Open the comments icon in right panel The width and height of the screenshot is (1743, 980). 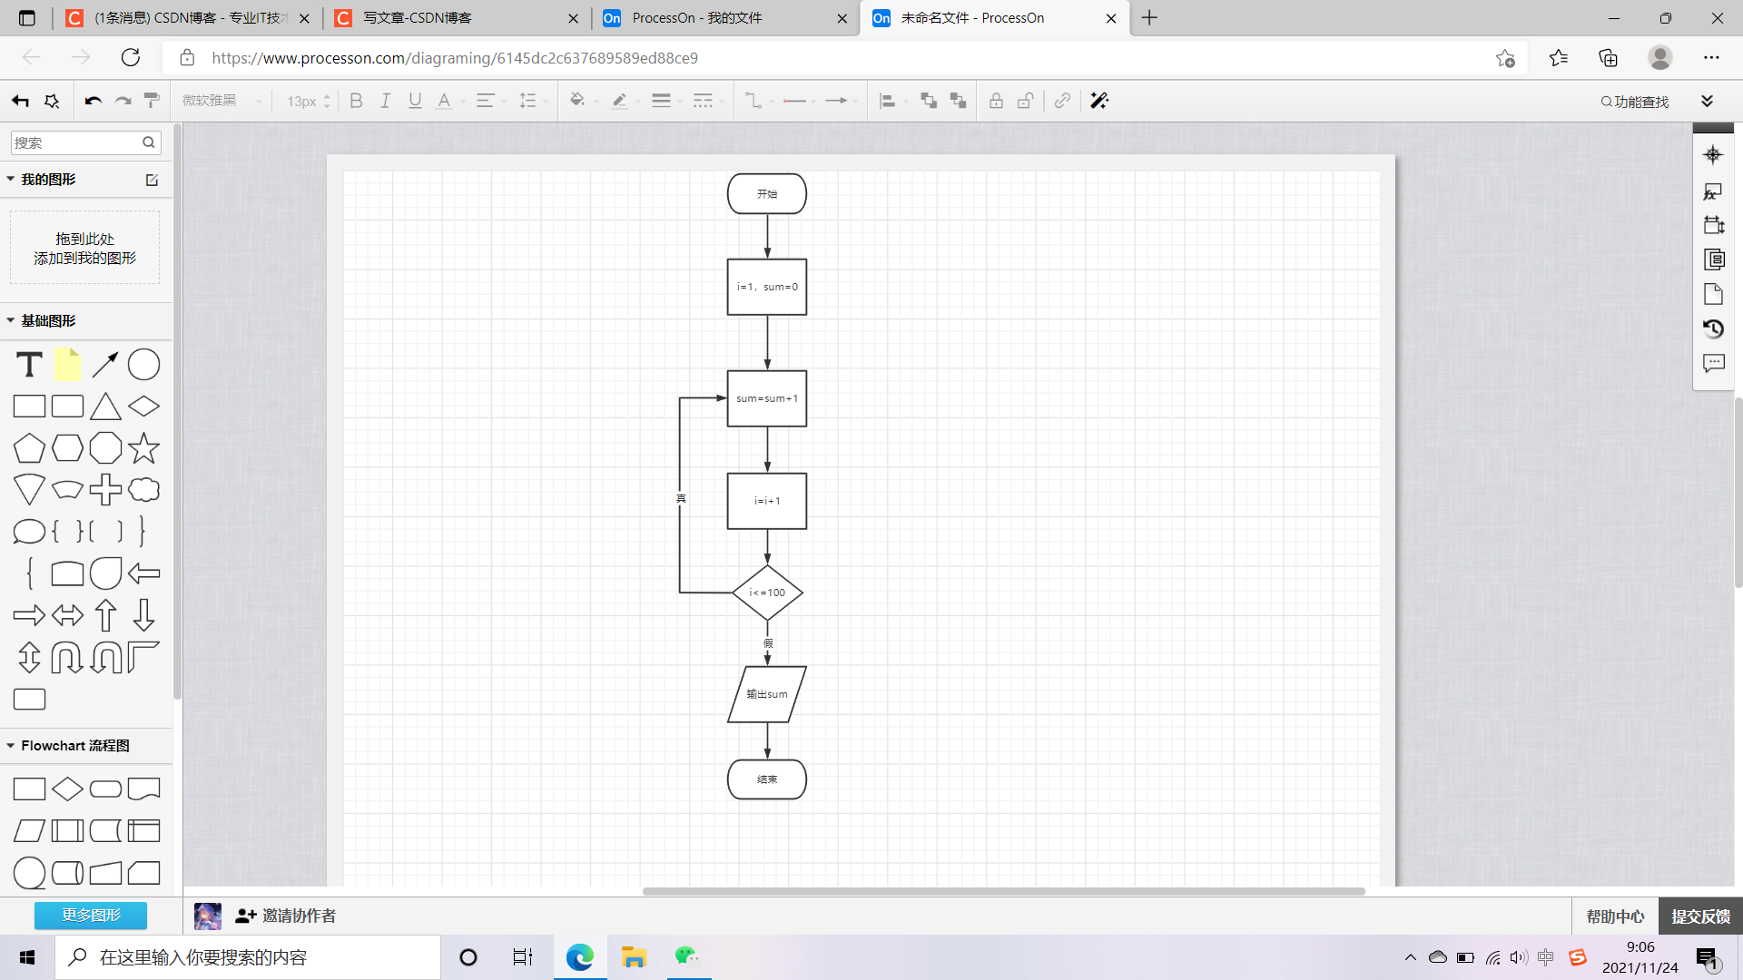point(1713,363)
